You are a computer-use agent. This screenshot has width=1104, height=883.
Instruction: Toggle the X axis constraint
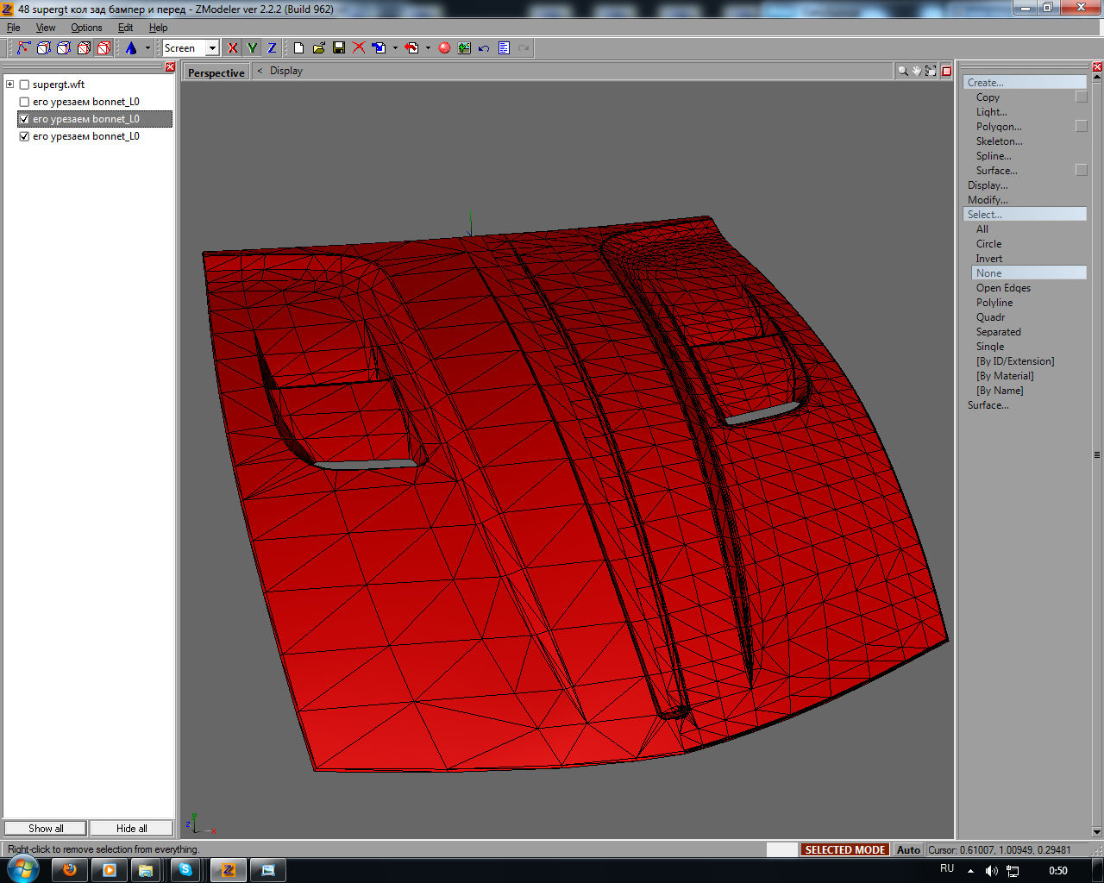(x=232, y=48)
